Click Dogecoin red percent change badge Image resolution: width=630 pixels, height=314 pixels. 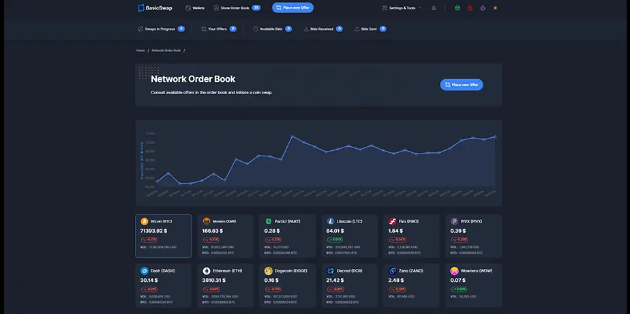point(273,289)
